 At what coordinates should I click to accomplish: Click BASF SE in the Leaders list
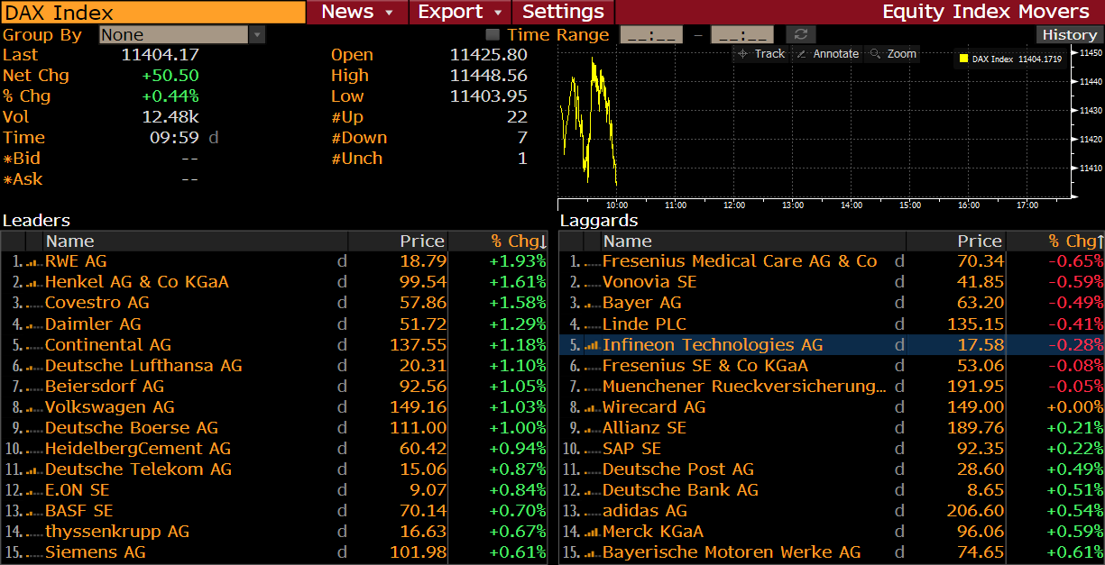coord(79,510)
